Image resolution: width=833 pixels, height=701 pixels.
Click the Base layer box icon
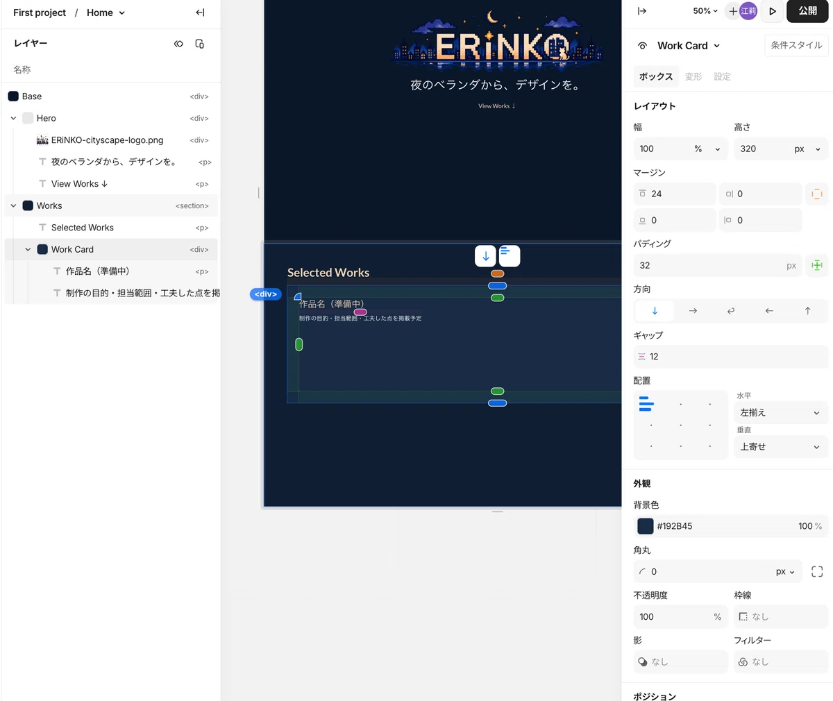coord(13,96)
